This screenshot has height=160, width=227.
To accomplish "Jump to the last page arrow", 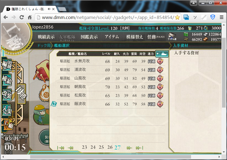I will [x=139, y=148].
